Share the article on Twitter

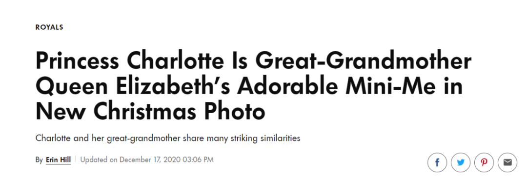461,163
